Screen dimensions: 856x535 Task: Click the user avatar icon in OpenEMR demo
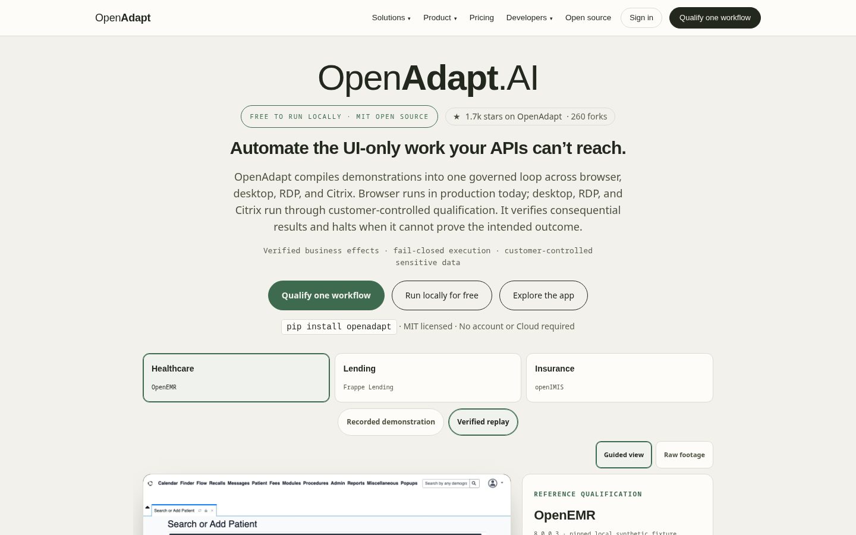[x=492, y=483]
